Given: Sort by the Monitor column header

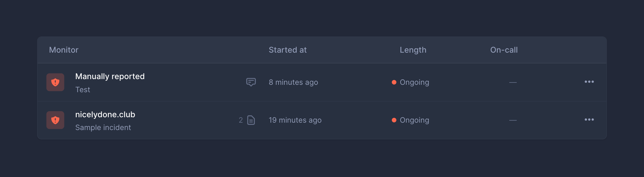Looking at the screenshot, I should [x=64, y=50].
